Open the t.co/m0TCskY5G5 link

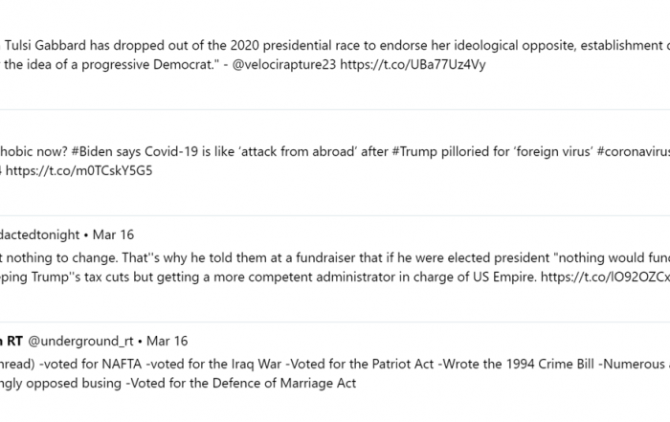(79, 171)
